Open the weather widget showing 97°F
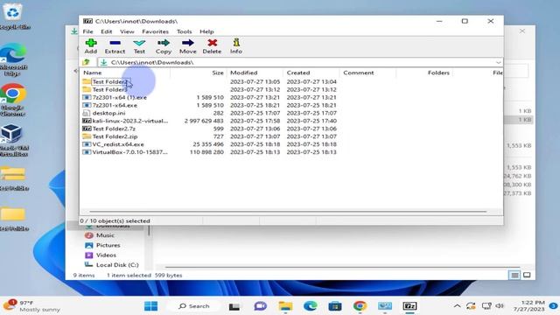This screenshot has width=560, height=315. click(31, 306)
